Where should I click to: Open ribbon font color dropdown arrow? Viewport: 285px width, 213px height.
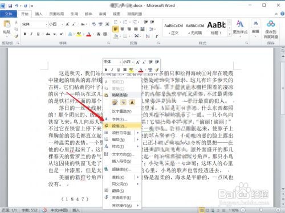pos(93,34)
